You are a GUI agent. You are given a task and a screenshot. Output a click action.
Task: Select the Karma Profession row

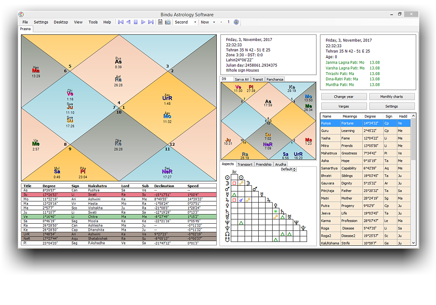pos(365,221)
